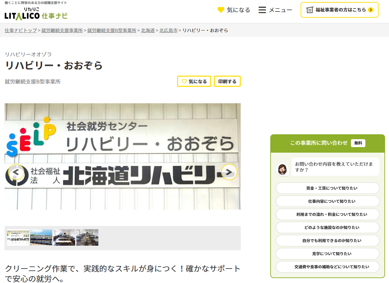Add facility to favorites with 気になる button

194,81
